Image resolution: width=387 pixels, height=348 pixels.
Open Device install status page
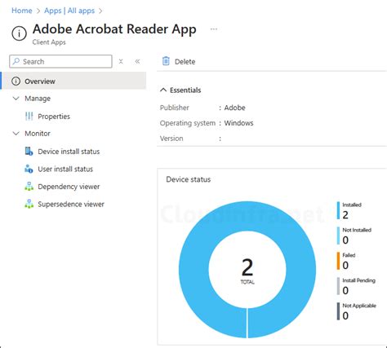pyautogui.click(x=69, y=152)
